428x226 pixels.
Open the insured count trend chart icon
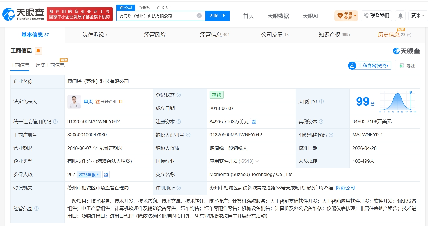(106, 175)
